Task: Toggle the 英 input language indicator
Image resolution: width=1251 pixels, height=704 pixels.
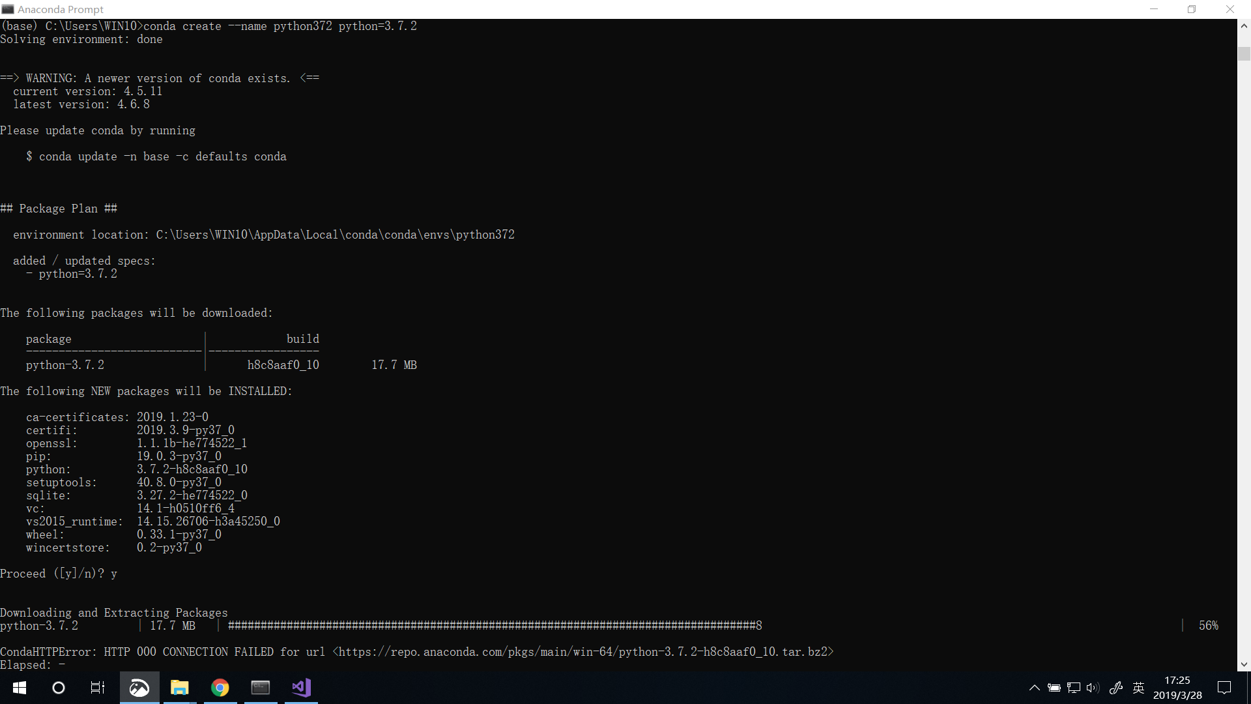Action: click(1139, 688)
